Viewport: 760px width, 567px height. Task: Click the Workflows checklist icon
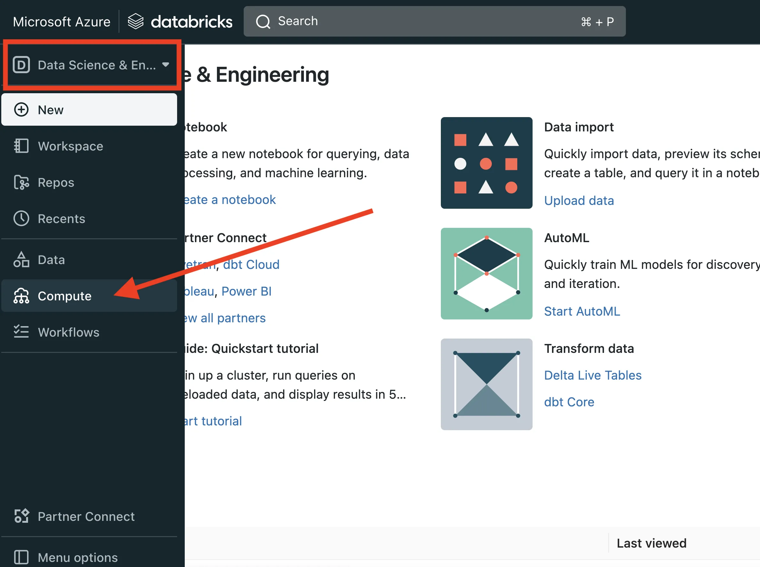click(21, 332)
